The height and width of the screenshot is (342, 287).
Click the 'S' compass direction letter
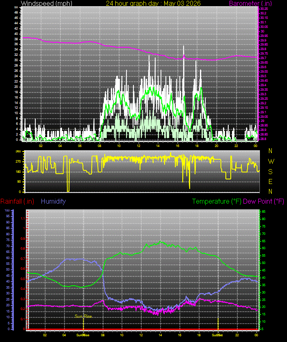pyautogui.click(x=270, y=172)
